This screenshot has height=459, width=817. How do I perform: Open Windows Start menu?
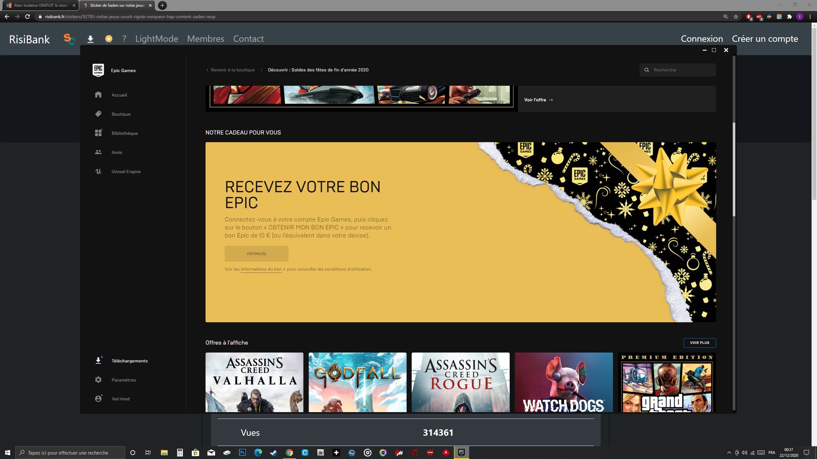coord(8,453)
